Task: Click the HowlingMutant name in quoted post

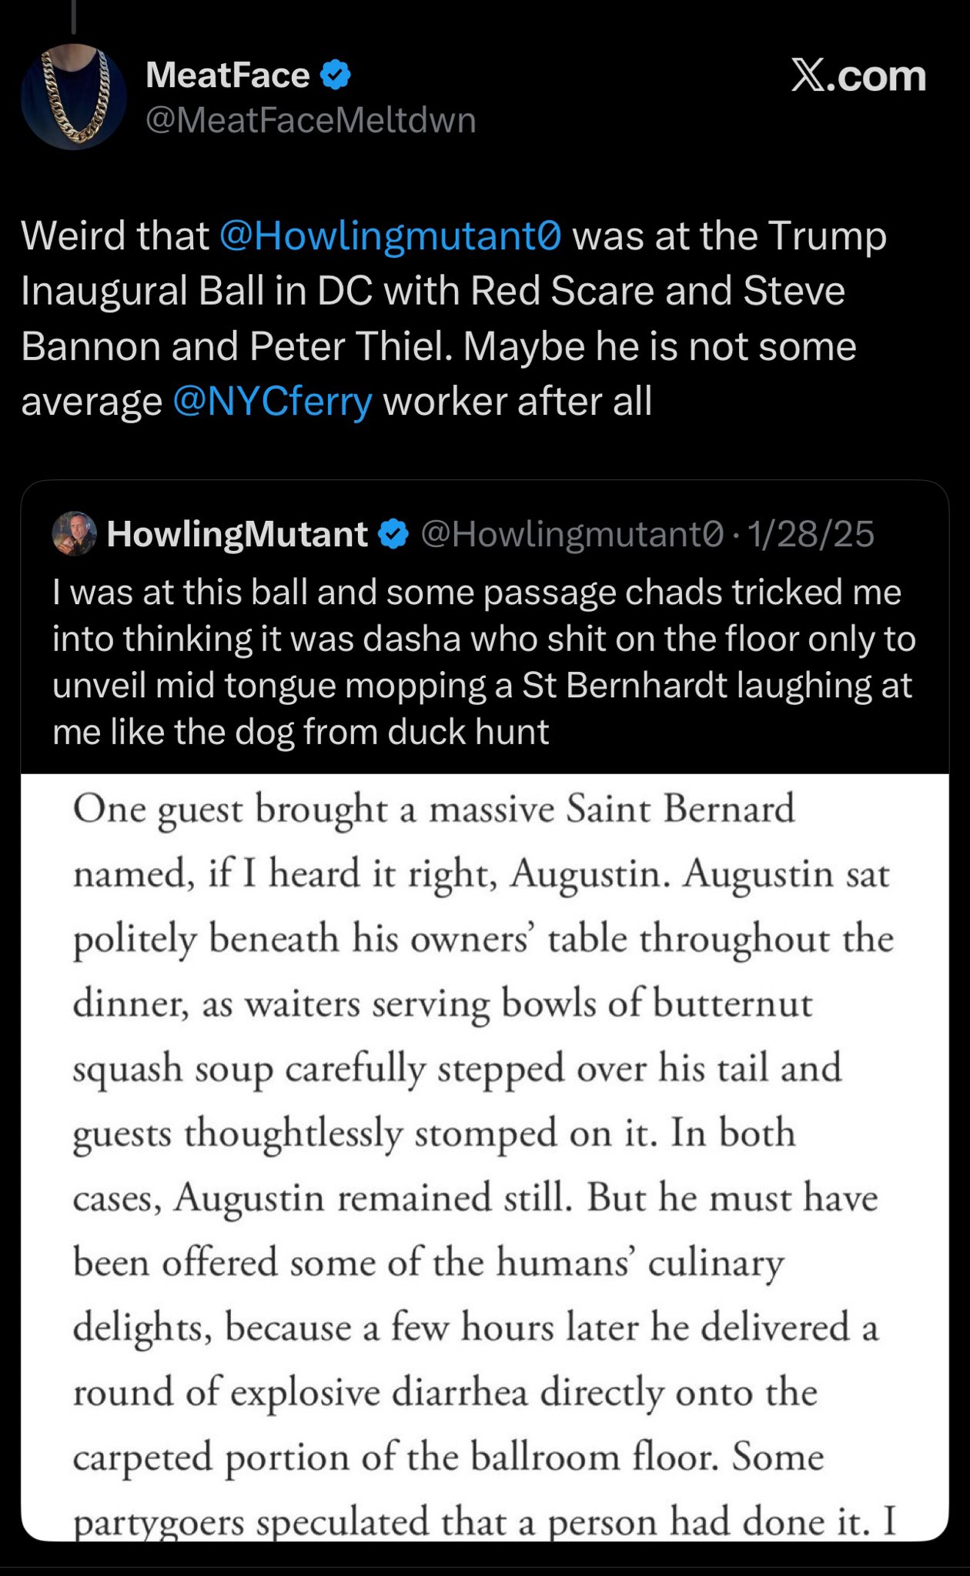Action: coord(237,534)
